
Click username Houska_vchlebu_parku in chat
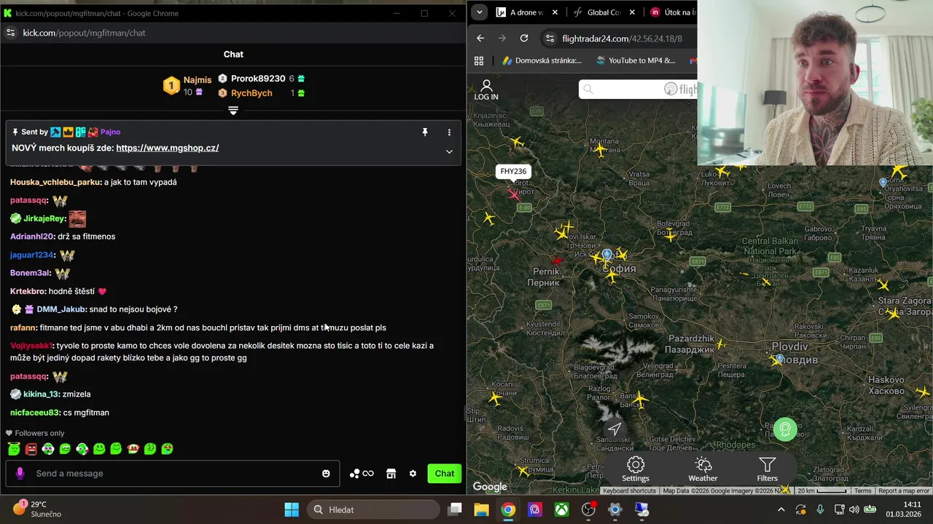click(55, 182)
